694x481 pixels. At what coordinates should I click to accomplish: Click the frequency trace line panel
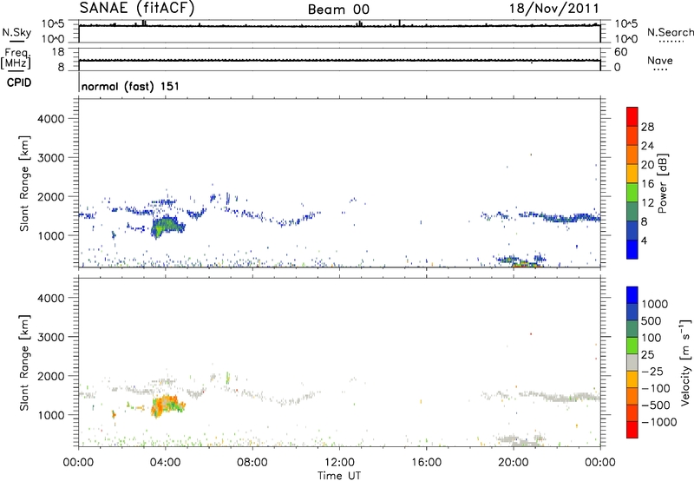(339, 59)
